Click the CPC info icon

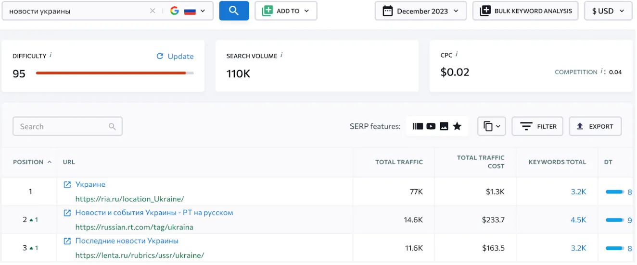(x=457, y=54)
